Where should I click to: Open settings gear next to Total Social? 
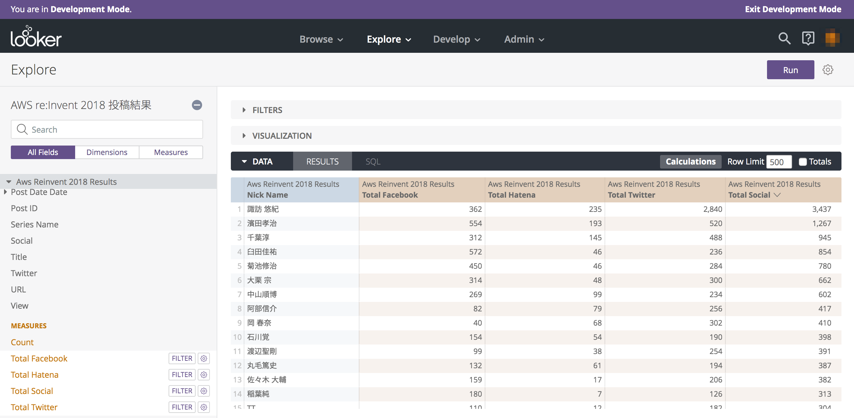(x=203, y=391)
